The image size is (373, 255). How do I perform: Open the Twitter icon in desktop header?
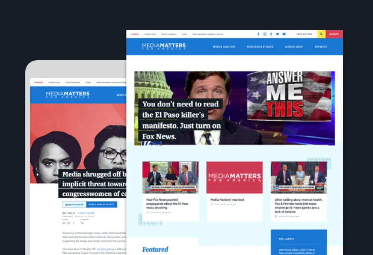pyautogui.click(x=278, y=34)
